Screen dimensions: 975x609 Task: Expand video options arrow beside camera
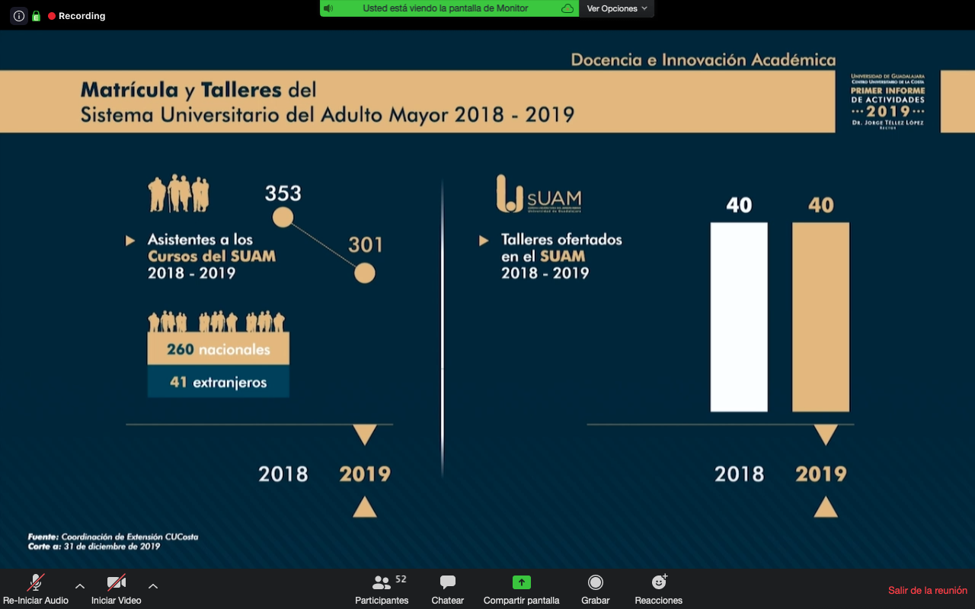pos(153,585)
